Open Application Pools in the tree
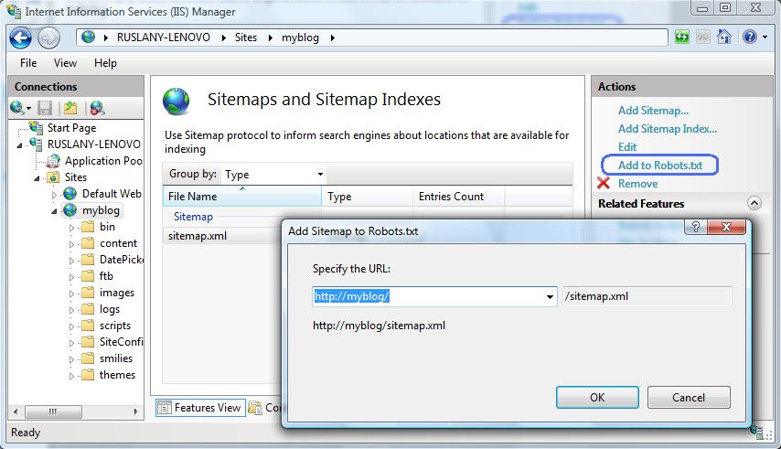Screen dimensions: 781x449 click(103, 161)
